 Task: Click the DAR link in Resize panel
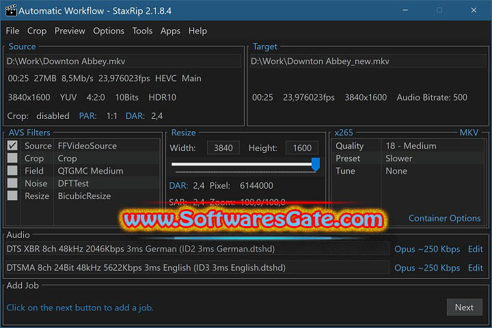(178, 185)
